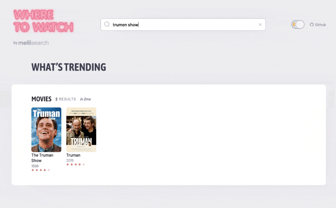Click the What's Trending heading

(69, 67)
